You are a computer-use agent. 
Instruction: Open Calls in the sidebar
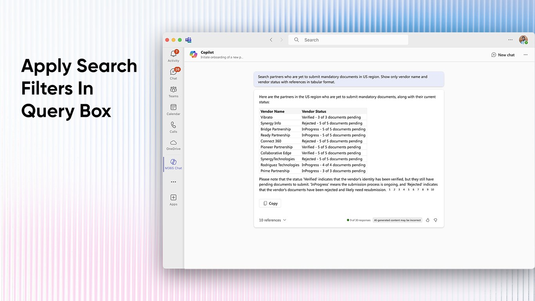[174, 127]
